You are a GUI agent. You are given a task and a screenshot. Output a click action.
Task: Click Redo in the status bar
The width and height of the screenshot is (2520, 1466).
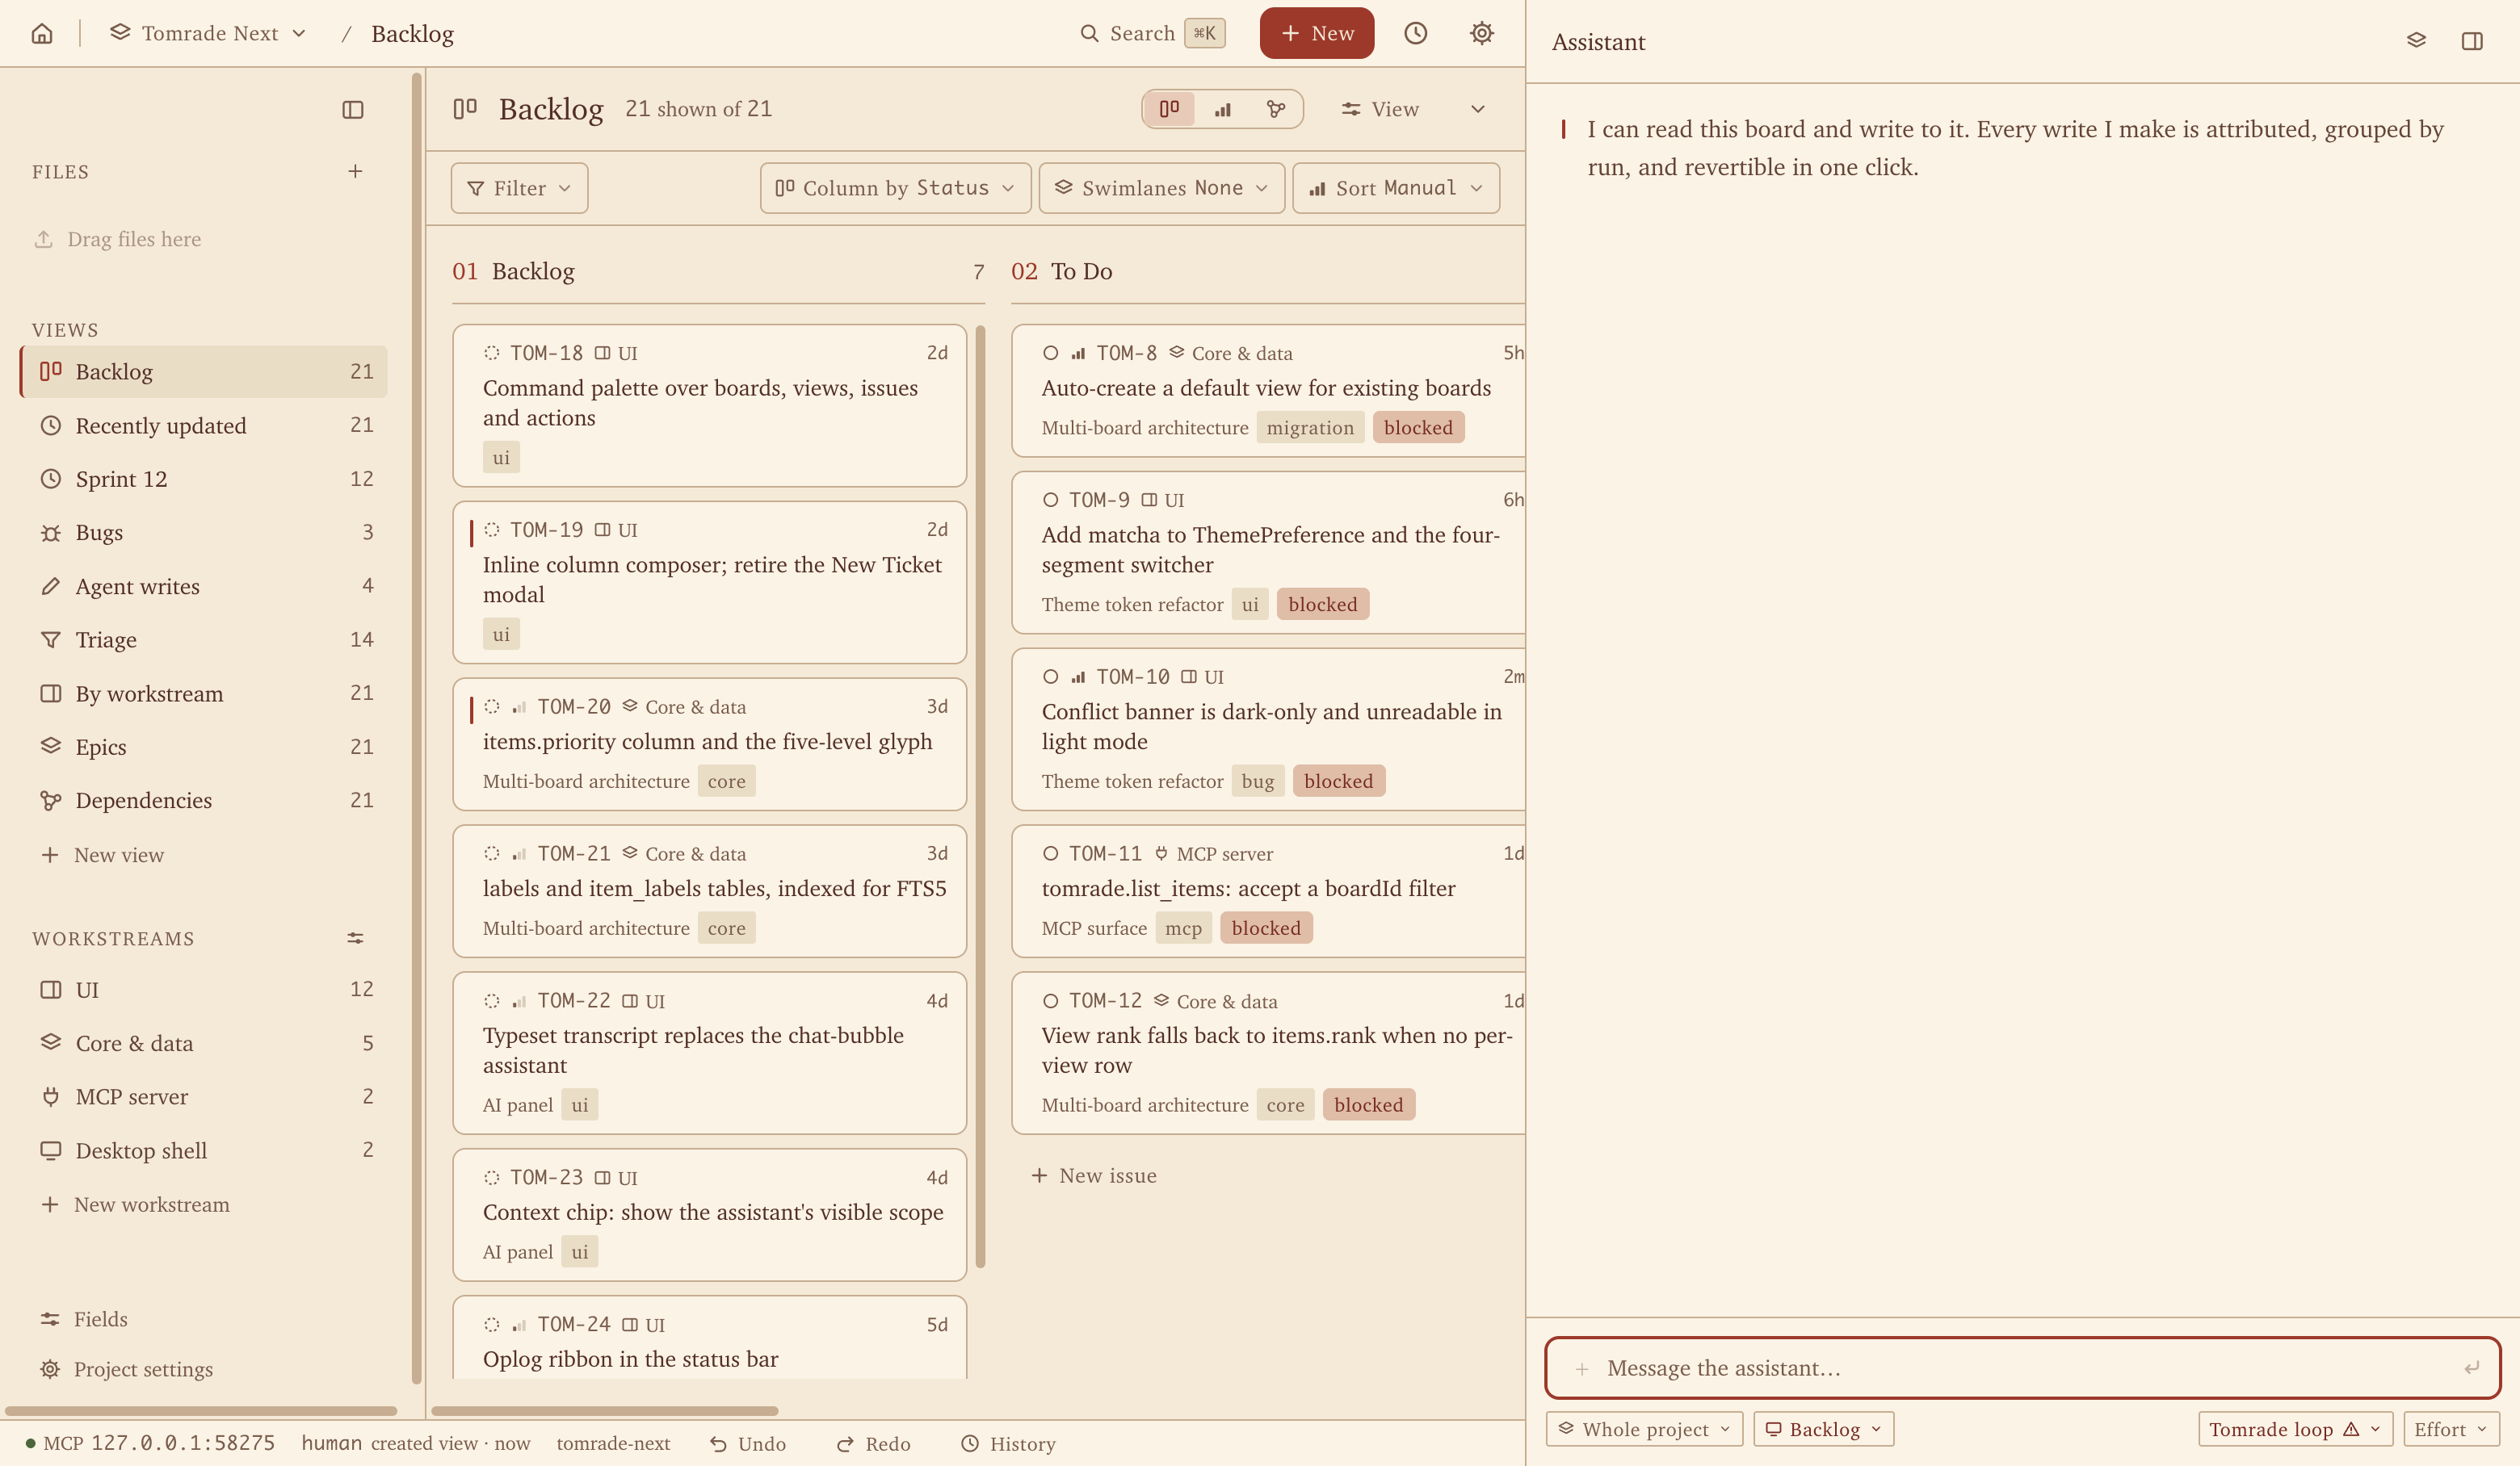coord(873,1443)
